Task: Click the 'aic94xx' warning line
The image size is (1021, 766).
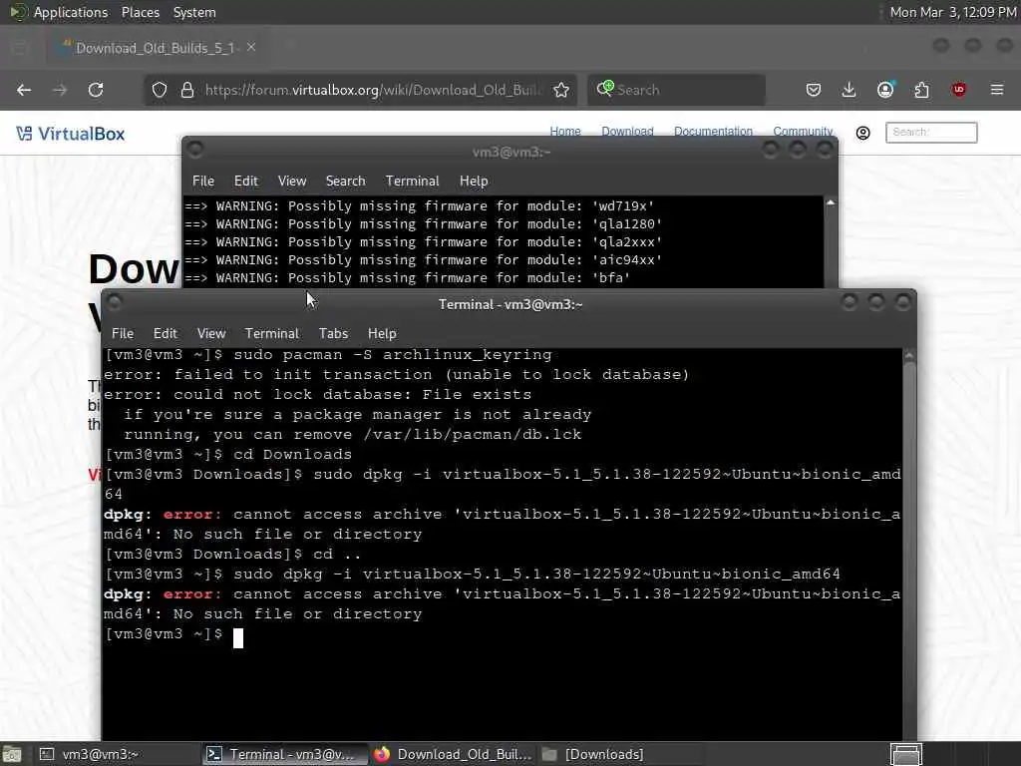Action: pyautogui.click(x=423, y=260)
